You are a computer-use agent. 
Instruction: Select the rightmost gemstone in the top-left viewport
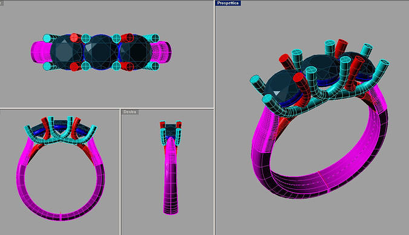(135, 52)
